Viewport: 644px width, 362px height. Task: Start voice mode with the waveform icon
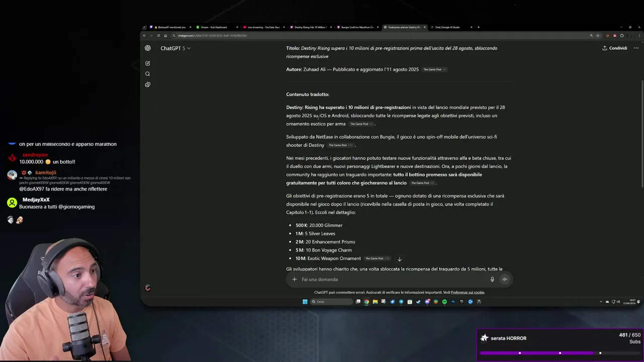(x=505, y=280)
